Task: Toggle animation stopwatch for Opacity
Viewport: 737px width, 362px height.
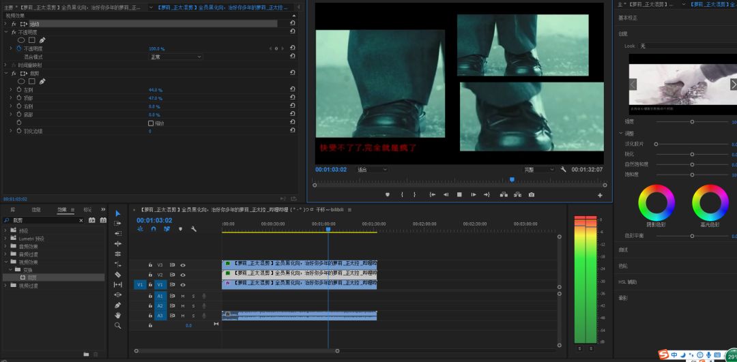Action: (x=19, y=48)
